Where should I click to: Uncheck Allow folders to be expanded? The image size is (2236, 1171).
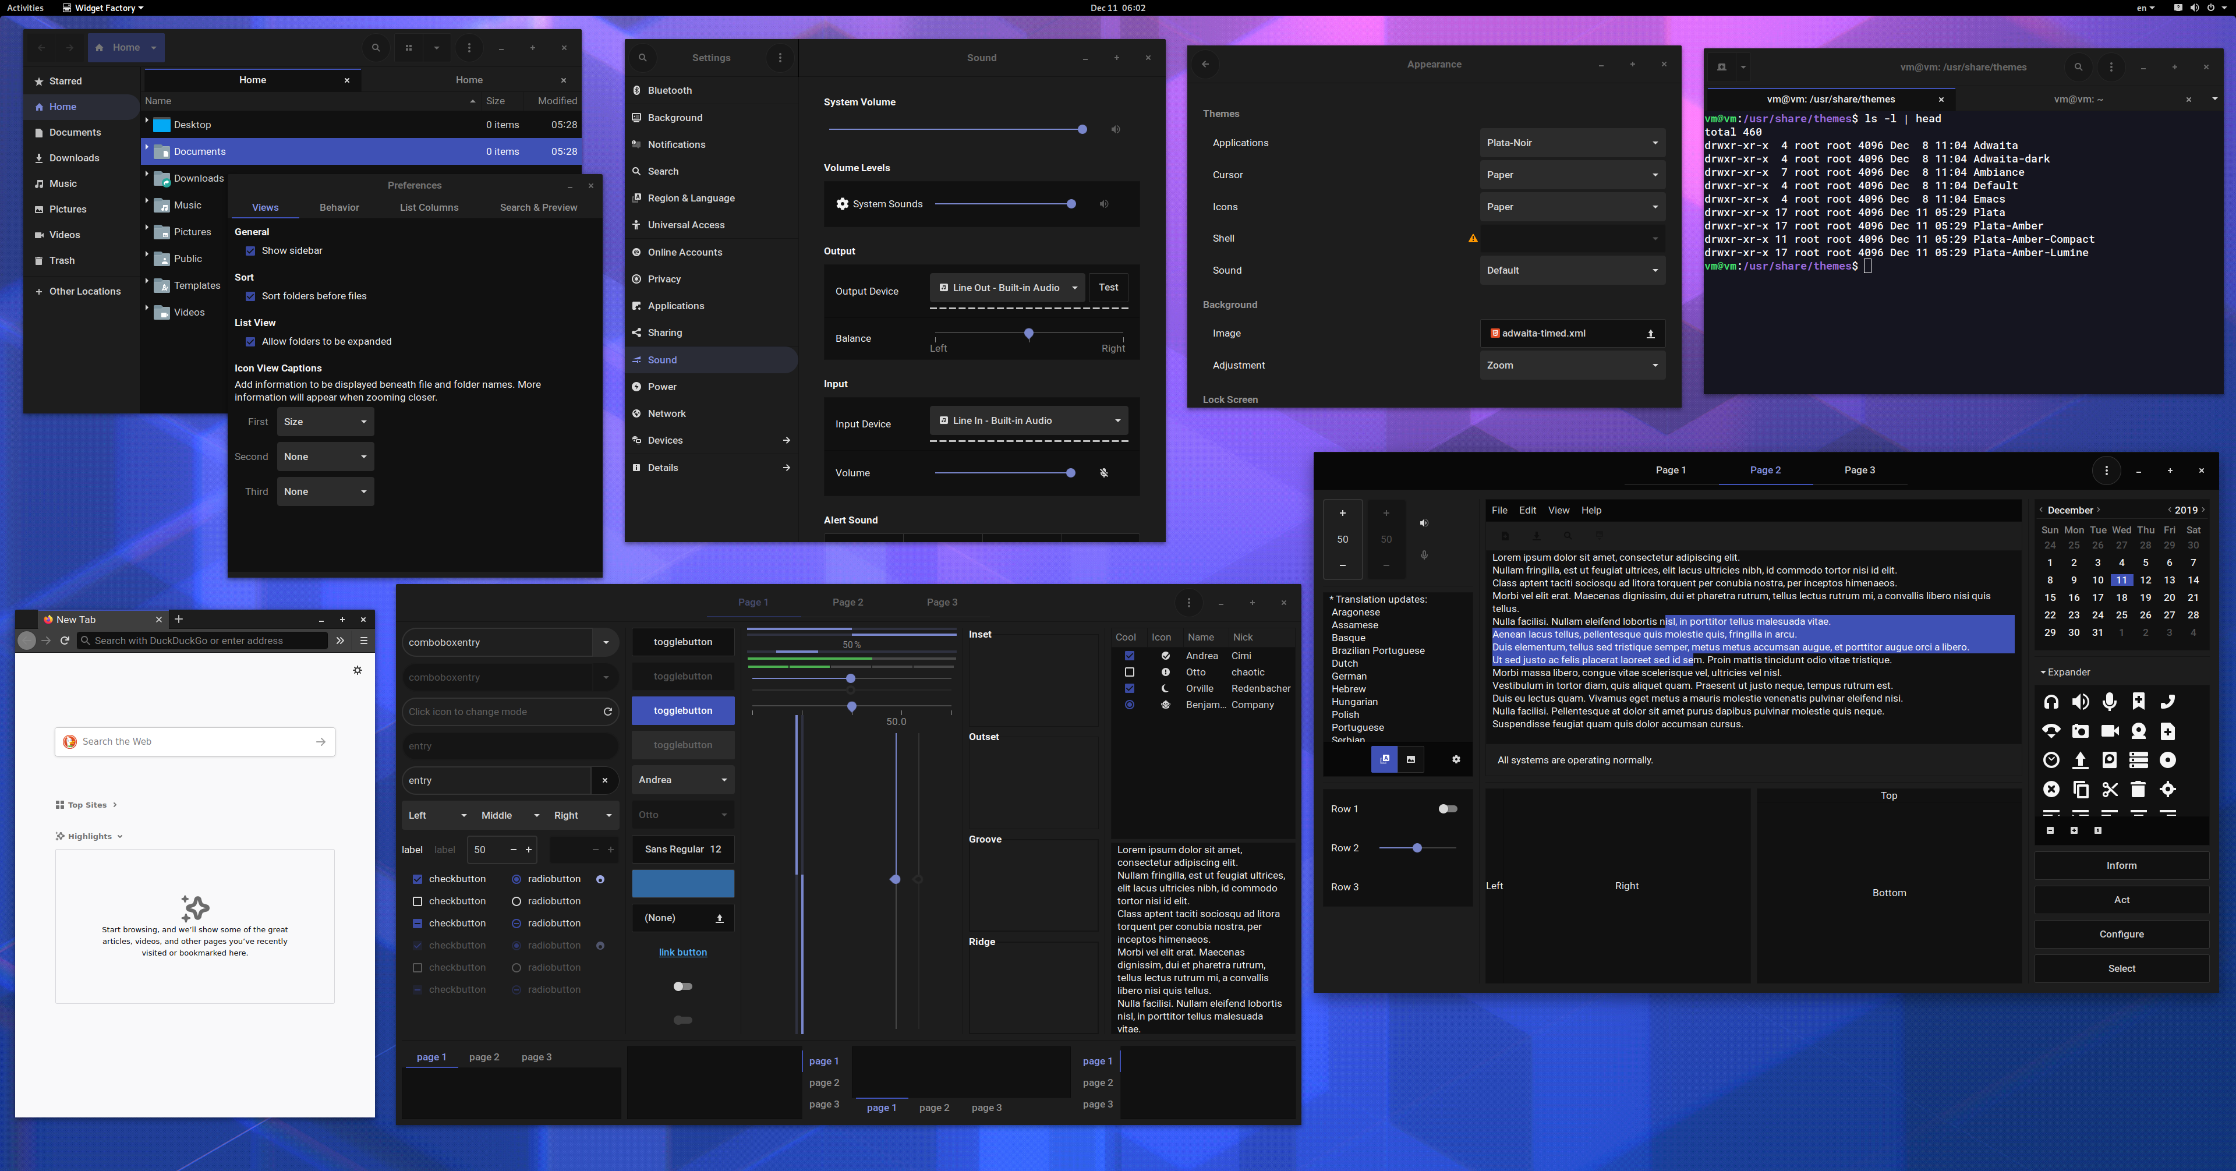click(x=251, y=342)
